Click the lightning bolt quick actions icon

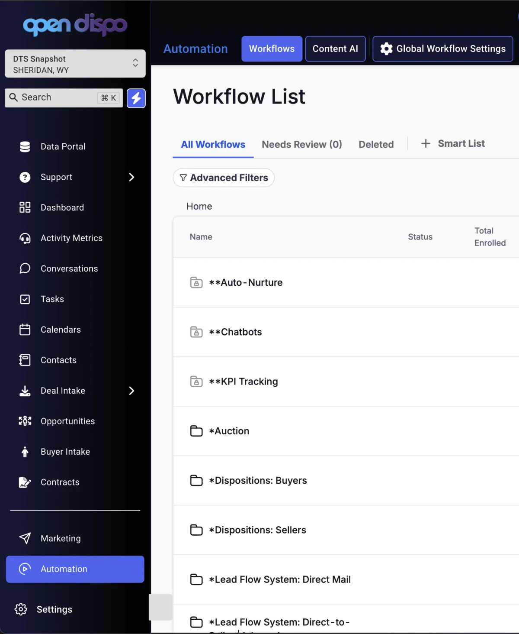(136, 98)
